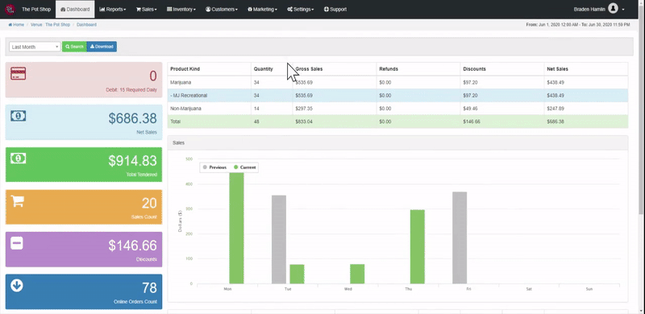The width and height of the screenshot is (645, 314).
Task: Click the $297.35 Non-Marijuana gross sales cell
Action: tap(304, 109)
